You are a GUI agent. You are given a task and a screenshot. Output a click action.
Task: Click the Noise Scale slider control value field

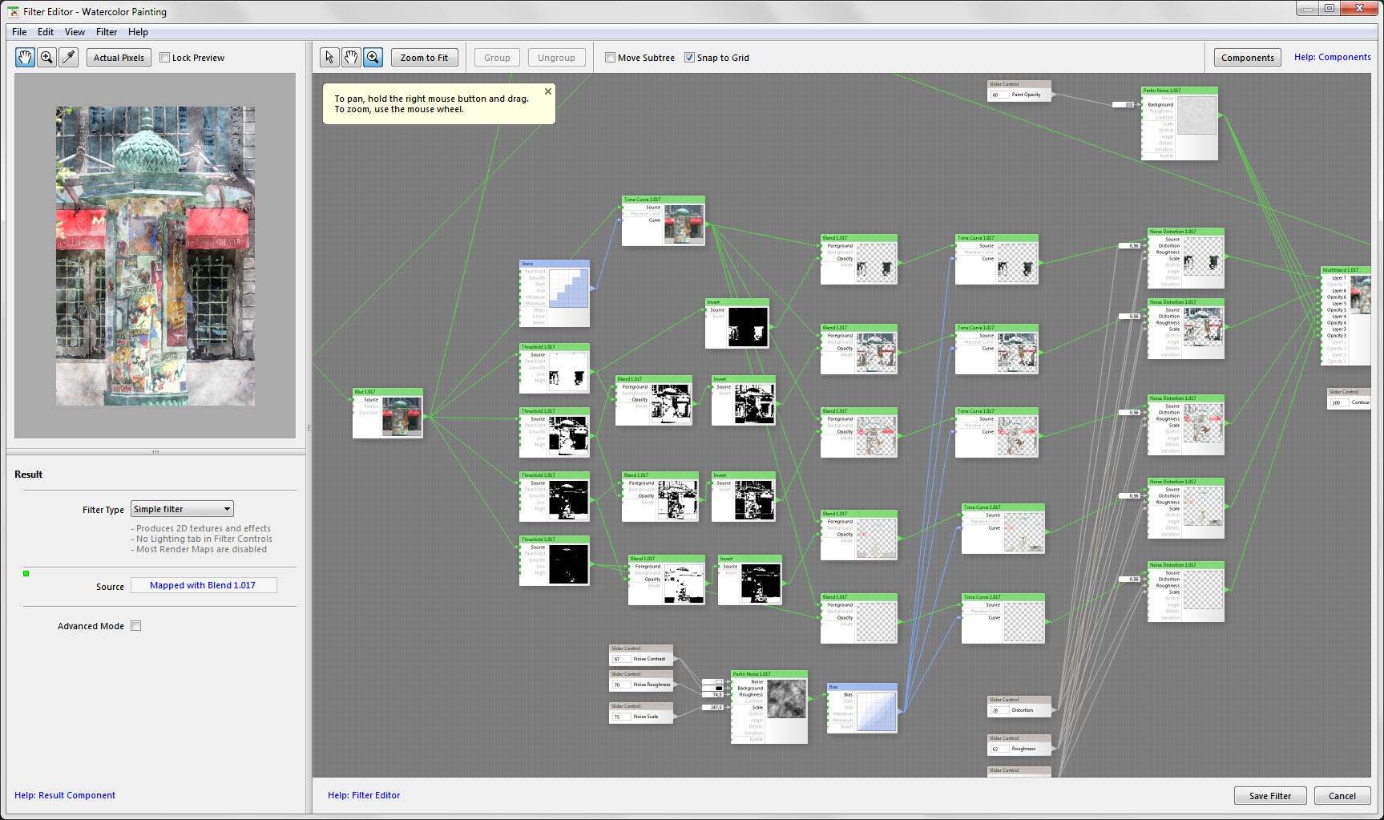620,717
